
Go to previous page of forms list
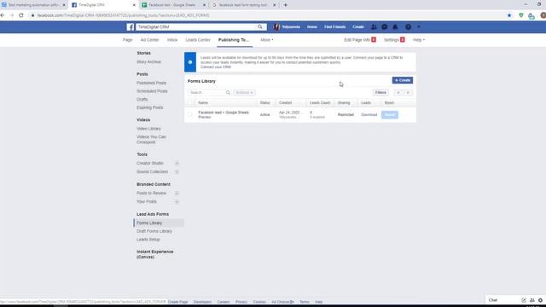(x=398, y=93)
